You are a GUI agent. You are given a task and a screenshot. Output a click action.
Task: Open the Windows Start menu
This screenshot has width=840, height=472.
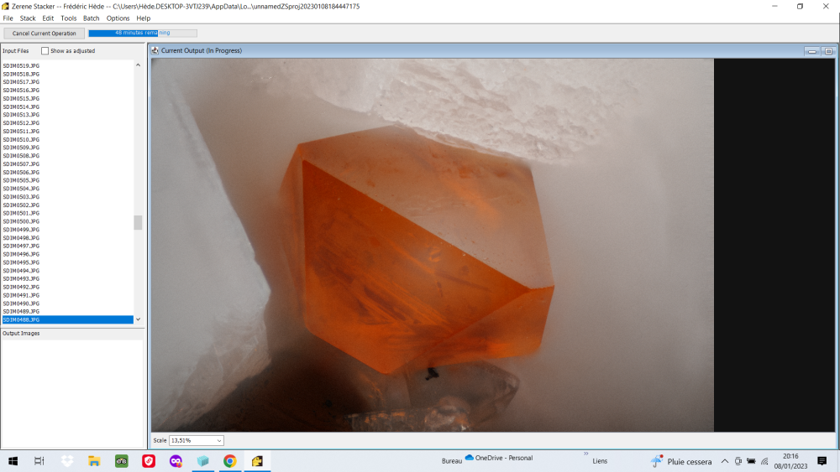(13, 461)
